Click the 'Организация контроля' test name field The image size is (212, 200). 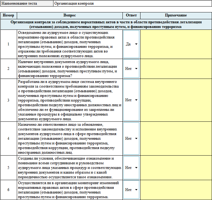(132, 3)
